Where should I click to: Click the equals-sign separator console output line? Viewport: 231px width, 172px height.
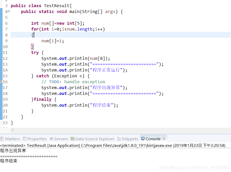29,156
